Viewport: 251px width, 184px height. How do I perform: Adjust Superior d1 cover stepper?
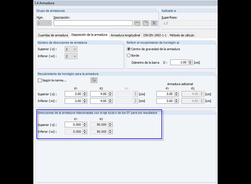click(85, 94)
